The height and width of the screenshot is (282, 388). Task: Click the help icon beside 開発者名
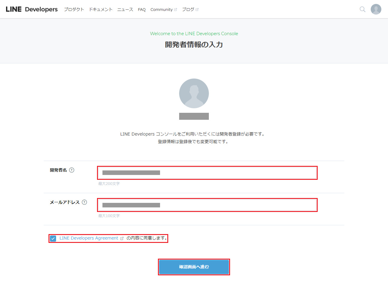pos(72,170)
